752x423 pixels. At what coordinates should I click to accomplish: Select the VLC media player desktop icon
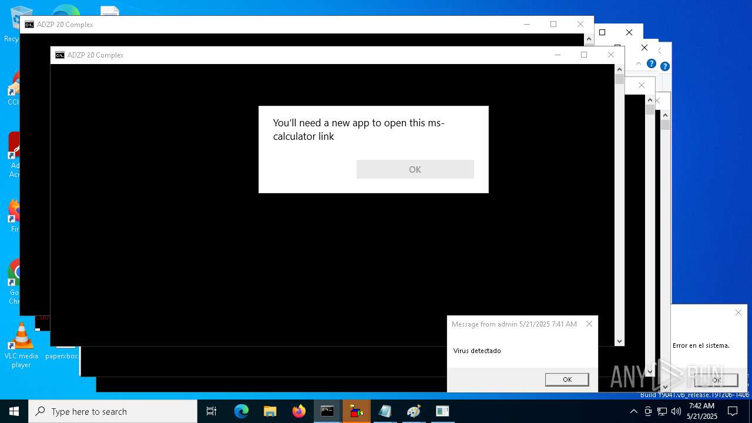coord(21,346)
